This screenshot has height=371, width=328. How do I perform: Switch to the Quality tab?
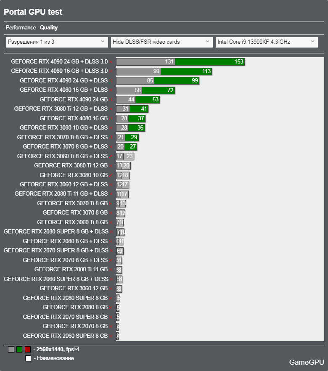[49, 28]
